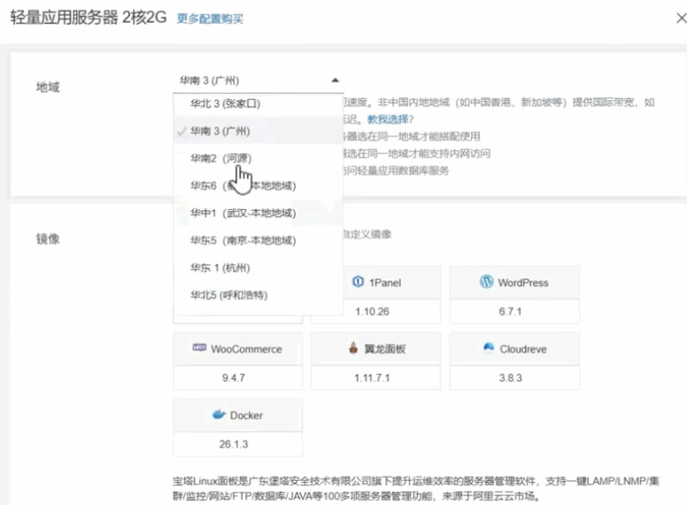Select 华中1 (武汉-本地地域) region
This screenshot has height=505, width=687.
coord(243,214)
